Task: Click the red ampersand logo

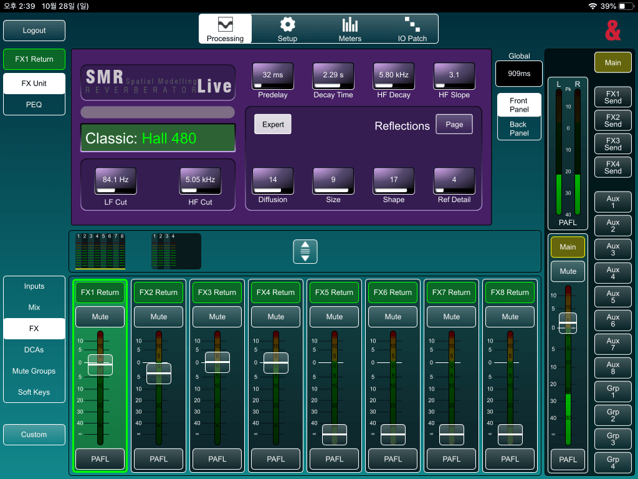Action: (613, 30)
